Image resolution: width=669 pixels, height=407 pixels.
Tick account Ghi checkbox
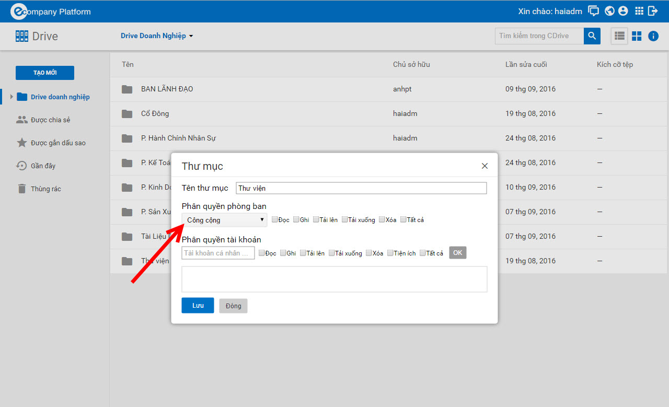283,253
